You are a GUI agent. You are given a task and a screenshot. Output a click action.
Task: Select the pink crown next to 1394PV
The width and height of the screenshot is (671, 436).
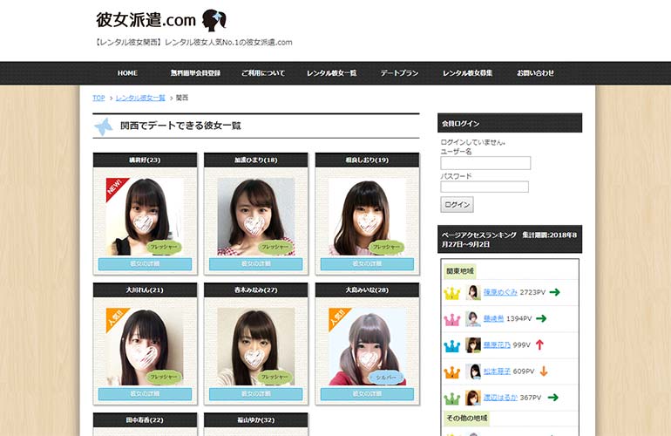(452, 319)
